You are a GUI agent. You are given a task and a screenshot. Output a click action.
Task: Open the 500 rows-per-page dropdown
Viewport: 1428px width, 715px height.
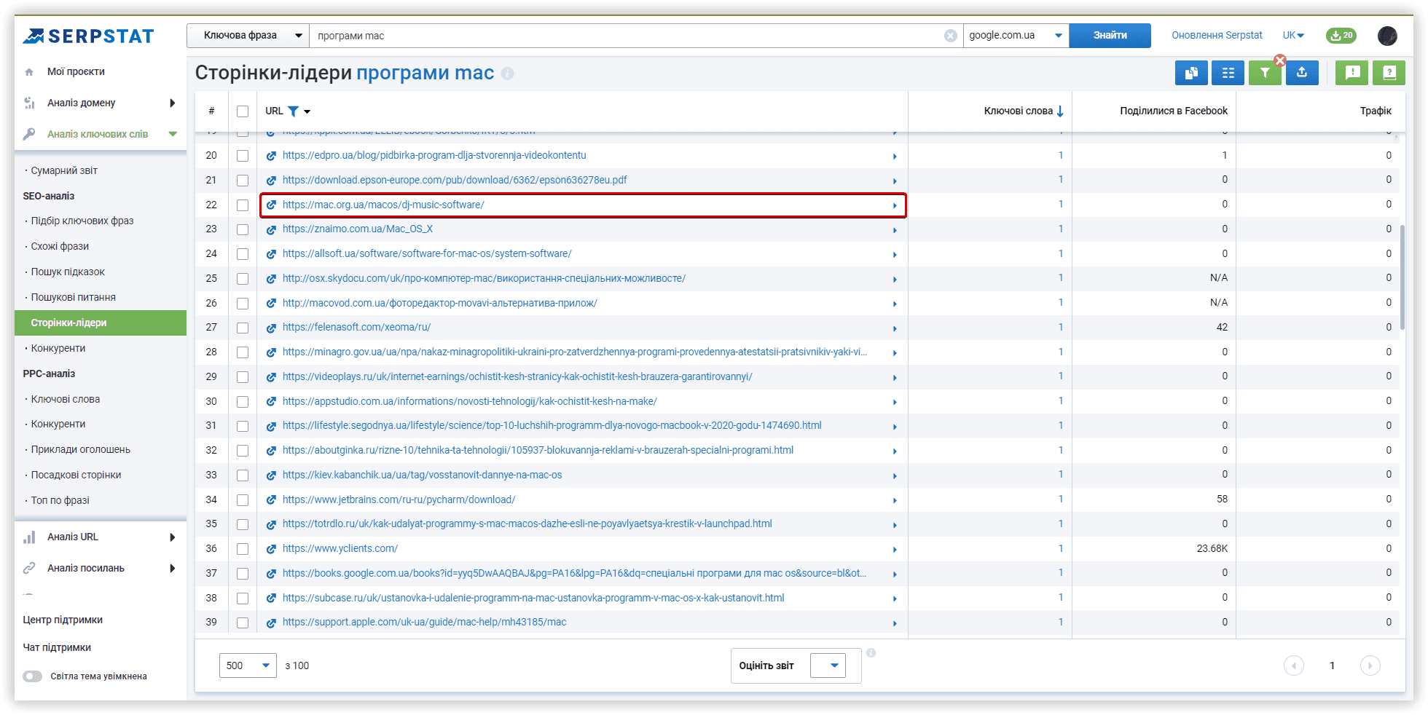[248, 665]
